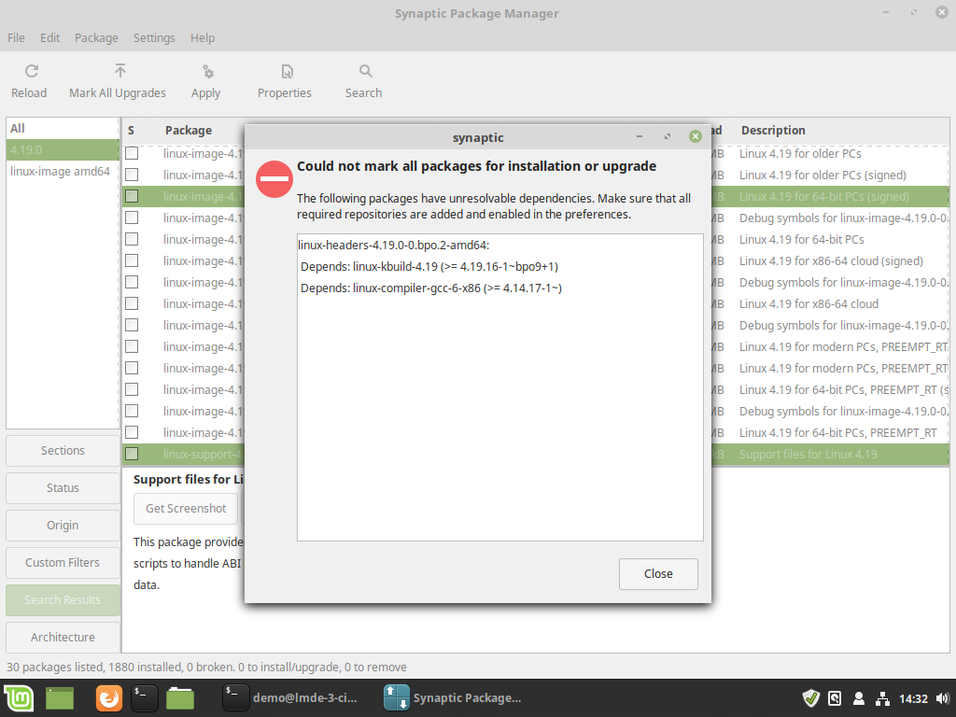Open the Files launcher in taskbar
956x717 pixels.
tap(180, 698)
